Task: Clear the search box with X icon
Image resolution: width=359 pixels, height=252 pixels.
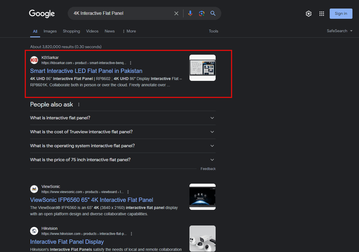Action: click(176, 13)
